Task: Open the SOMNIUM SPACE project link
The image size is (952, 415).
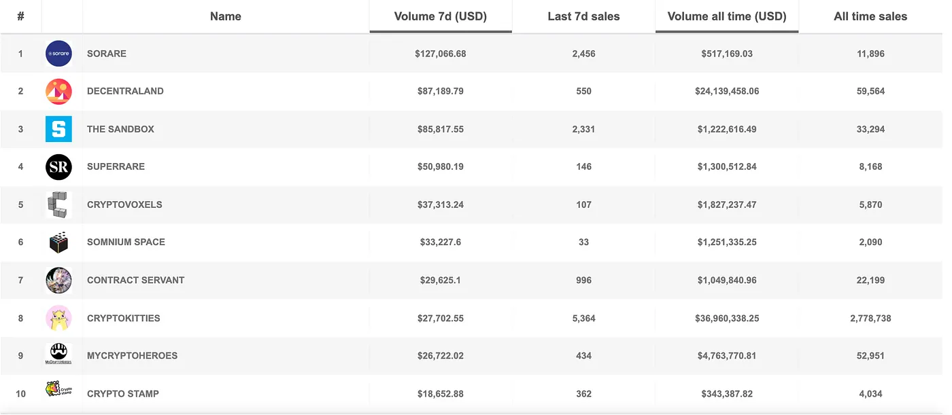Action: pos(126,242)
